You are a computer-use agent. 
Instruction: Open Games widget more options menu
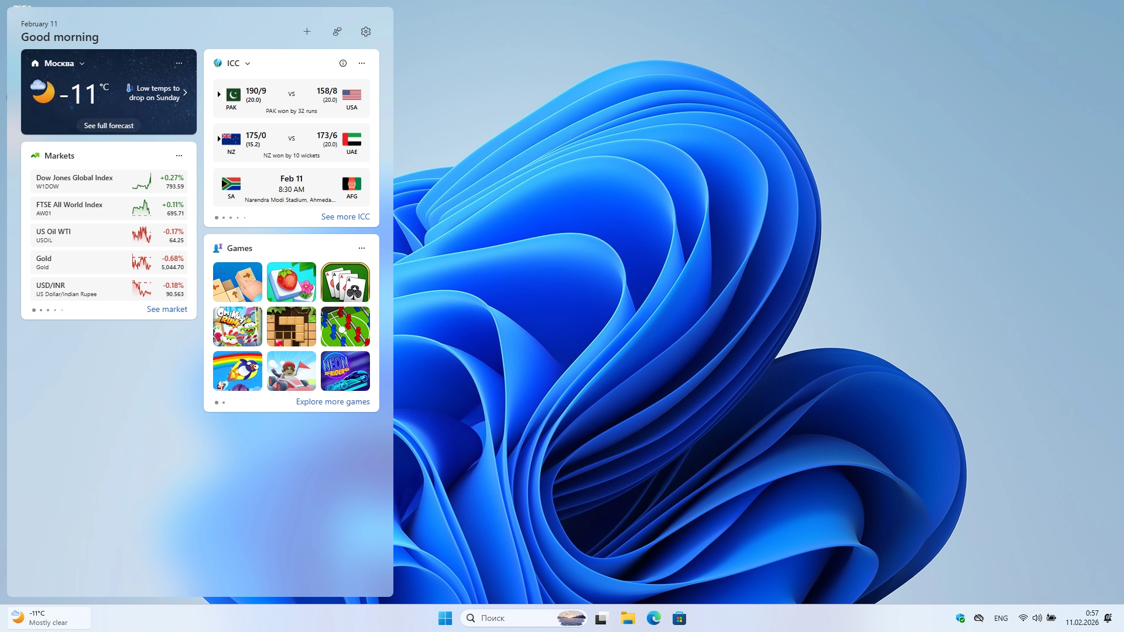362,248
